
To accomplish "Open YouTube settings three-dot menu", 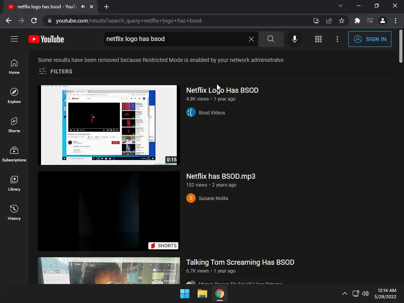I will pos(337,39).
